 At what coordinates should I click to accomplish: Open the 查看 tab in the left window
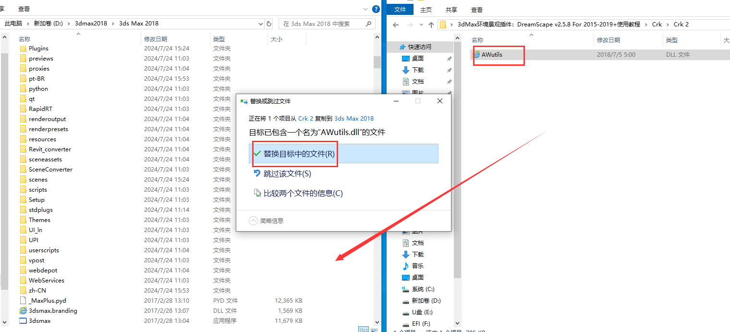click(x=24, y=9)
